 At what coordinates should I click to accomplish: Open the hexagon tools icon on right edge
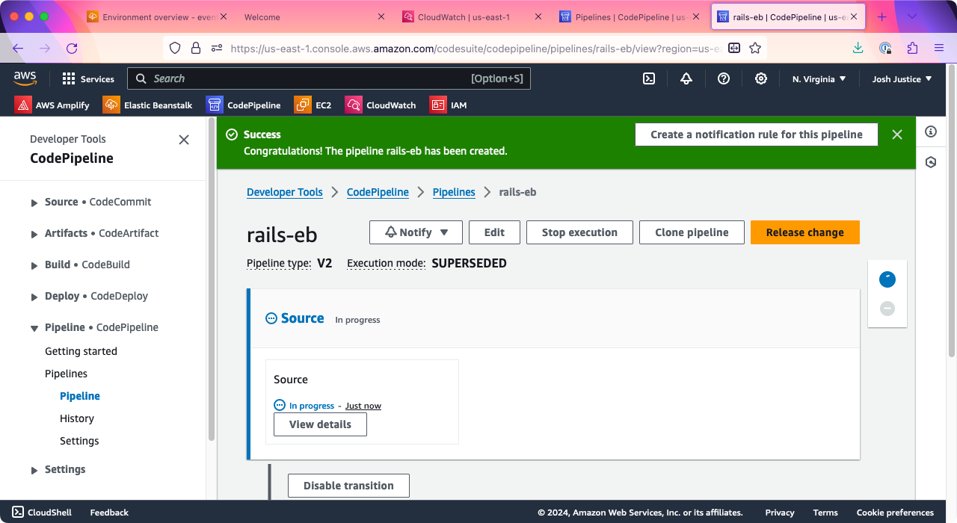[x=931, y=162]
